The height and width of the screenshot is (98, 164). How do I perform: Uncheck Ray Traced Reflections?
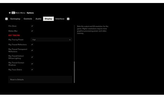32,44
